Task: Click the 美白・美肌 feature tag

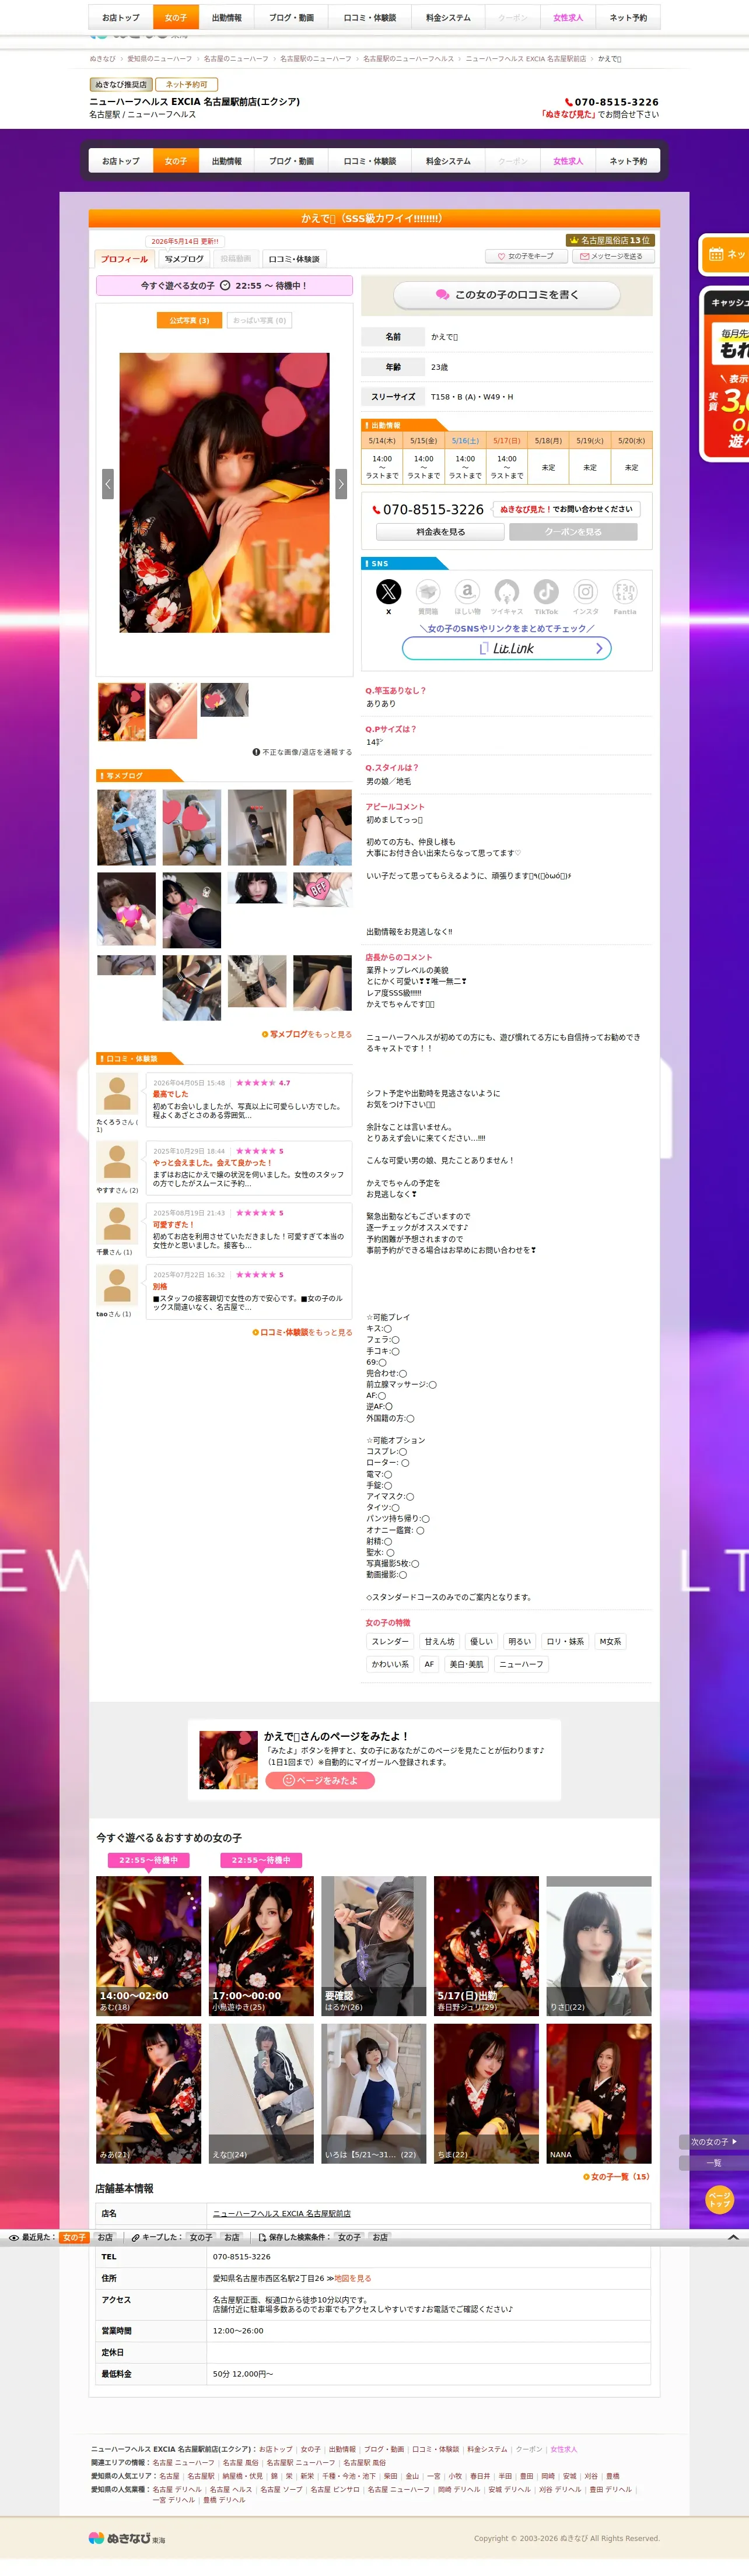Action: coord(466,1665)
